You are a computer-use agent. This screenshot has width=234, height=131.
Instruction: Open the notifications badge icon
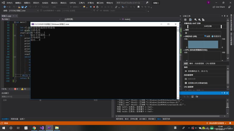(x=208, y=3)
